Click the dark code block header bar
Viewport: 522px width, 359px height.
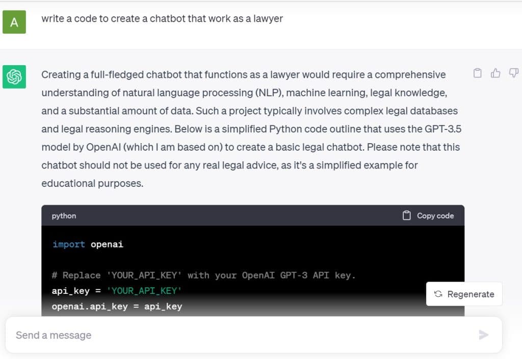click(x=253, y=216)
